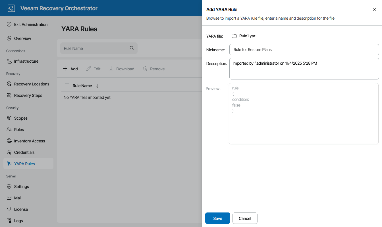
Task: Open the Credentials page
Action: pyautogui.click(x=24, y=152)
